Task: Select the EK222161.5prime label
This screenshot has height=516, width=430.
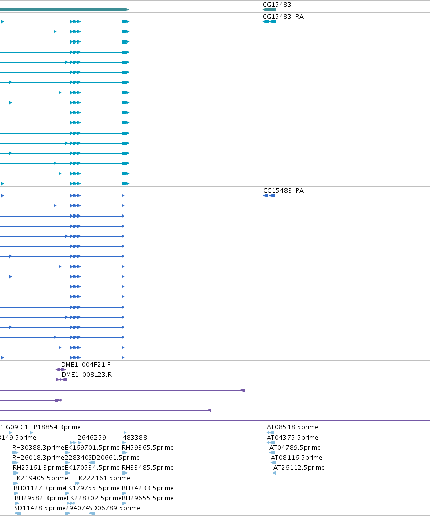Action: [103, 478]
